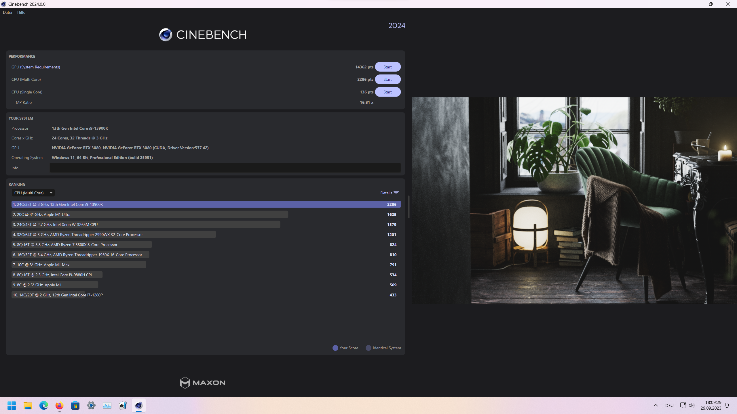Image resolution: width=737 pixels, height=414 pixels.
Task: Start the CPU Single Core benchmark
Action: point(388,92)
